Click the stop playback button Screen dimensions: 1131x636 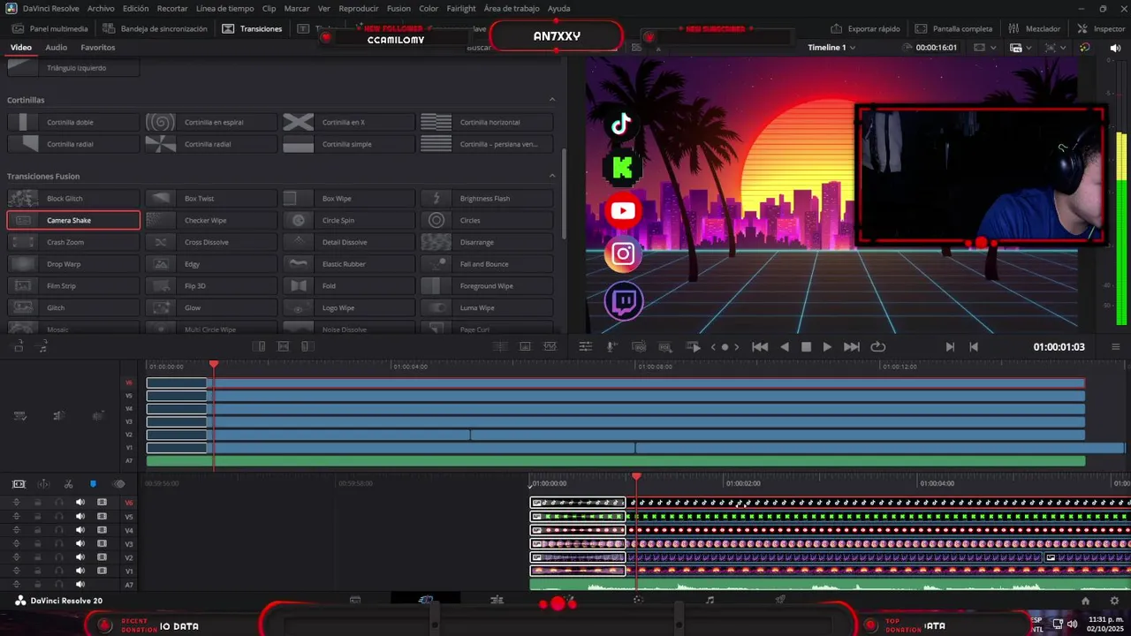pyautogui.click(x=806, y=347)
